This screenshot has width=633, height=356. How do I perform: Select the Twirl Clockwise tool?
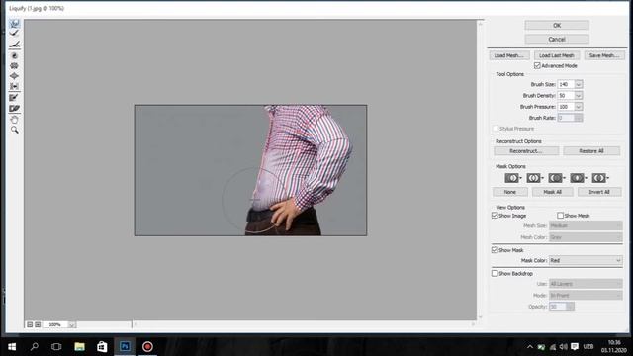(15, 55)
